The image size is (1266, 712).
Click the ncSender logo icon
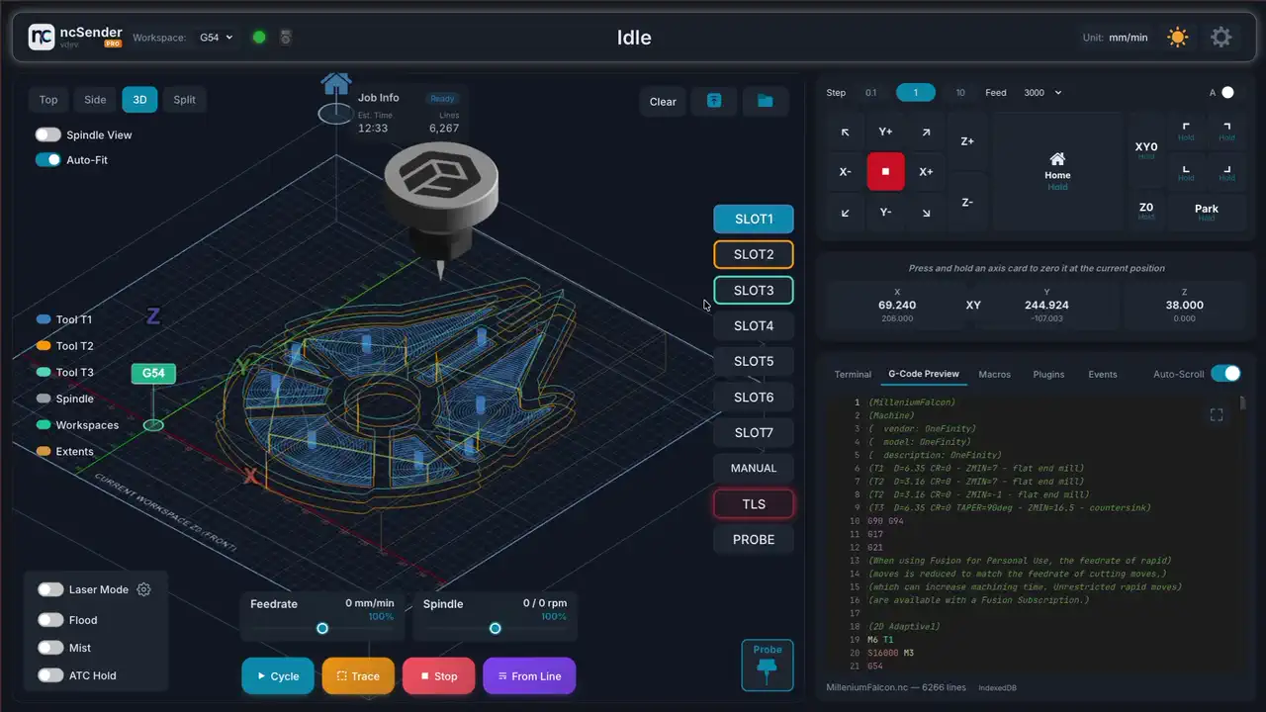(41, 38)
